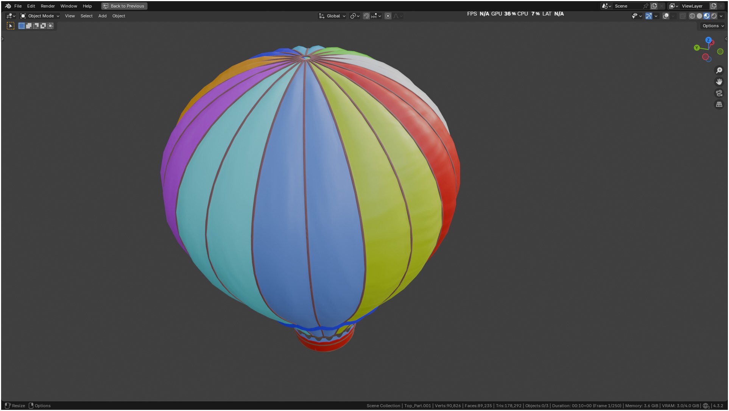Screen dimensions: 729x411
Task: Click the negative X axis gizmo circle
Action: [x=705, y=57]
